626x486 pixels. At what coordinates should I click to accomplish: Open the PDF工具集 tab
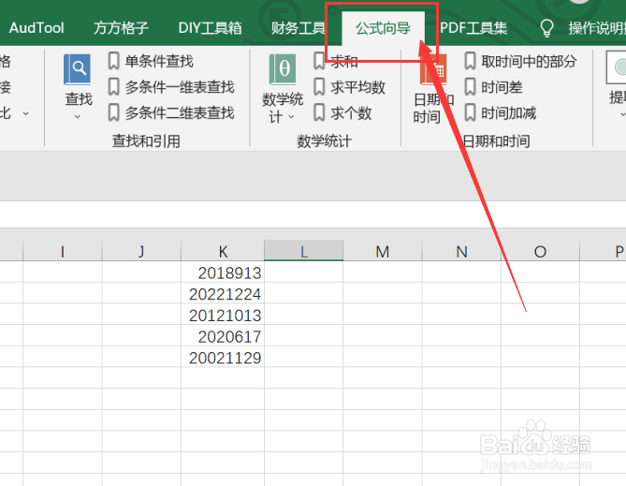point(473,28)
